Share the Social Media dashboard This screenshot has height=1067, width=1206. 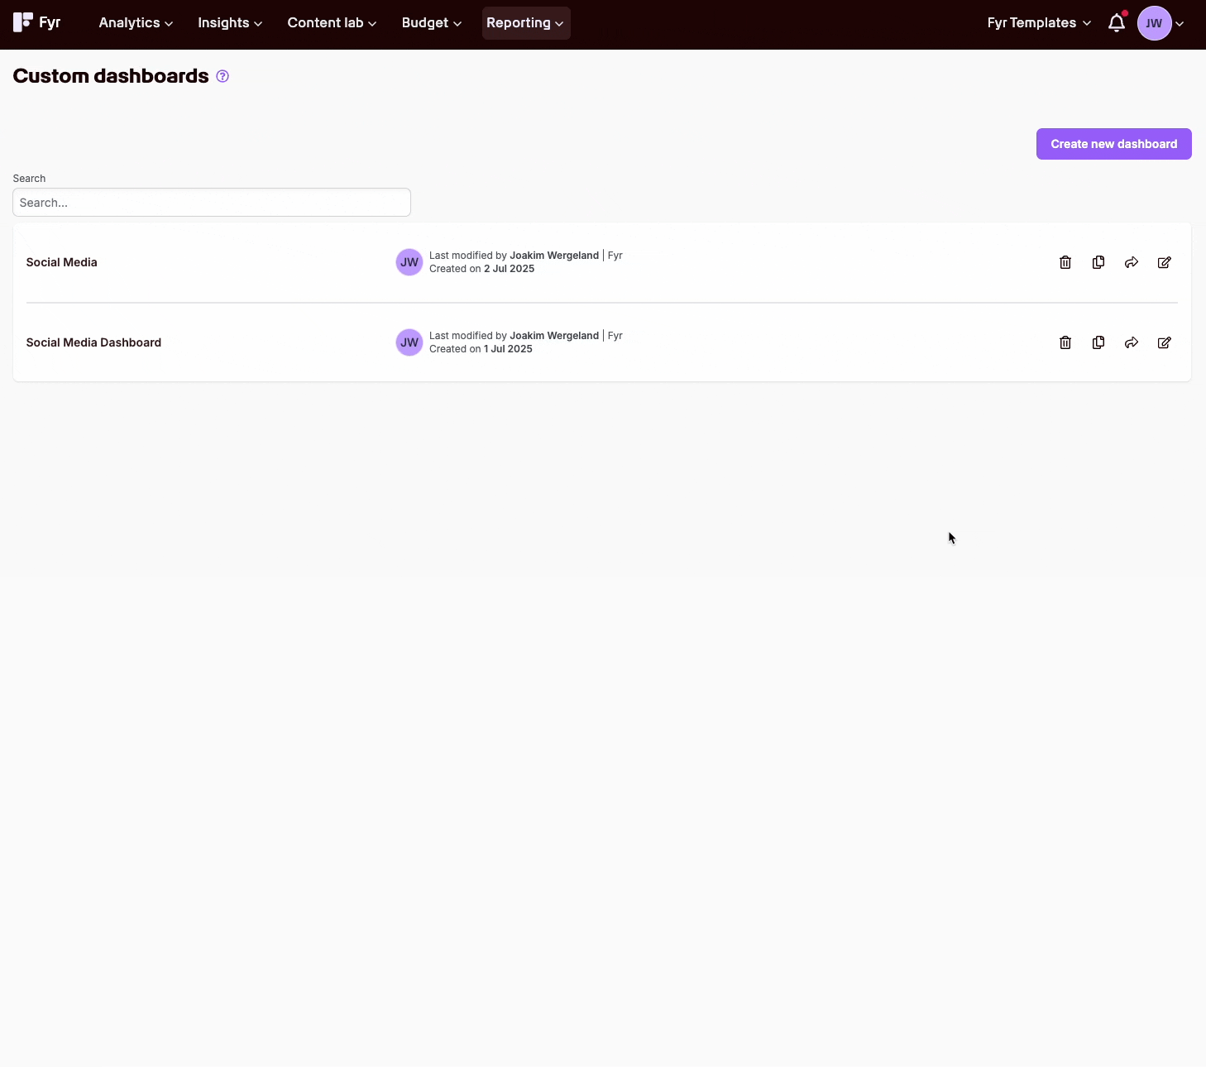pyautogui.click(x=1132, y=262)
